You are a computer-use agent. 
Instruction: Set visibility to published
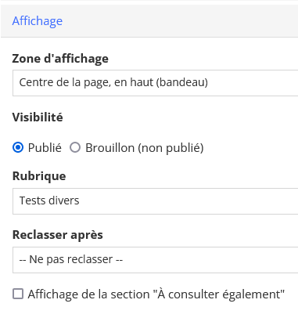[x=18, y=147]
